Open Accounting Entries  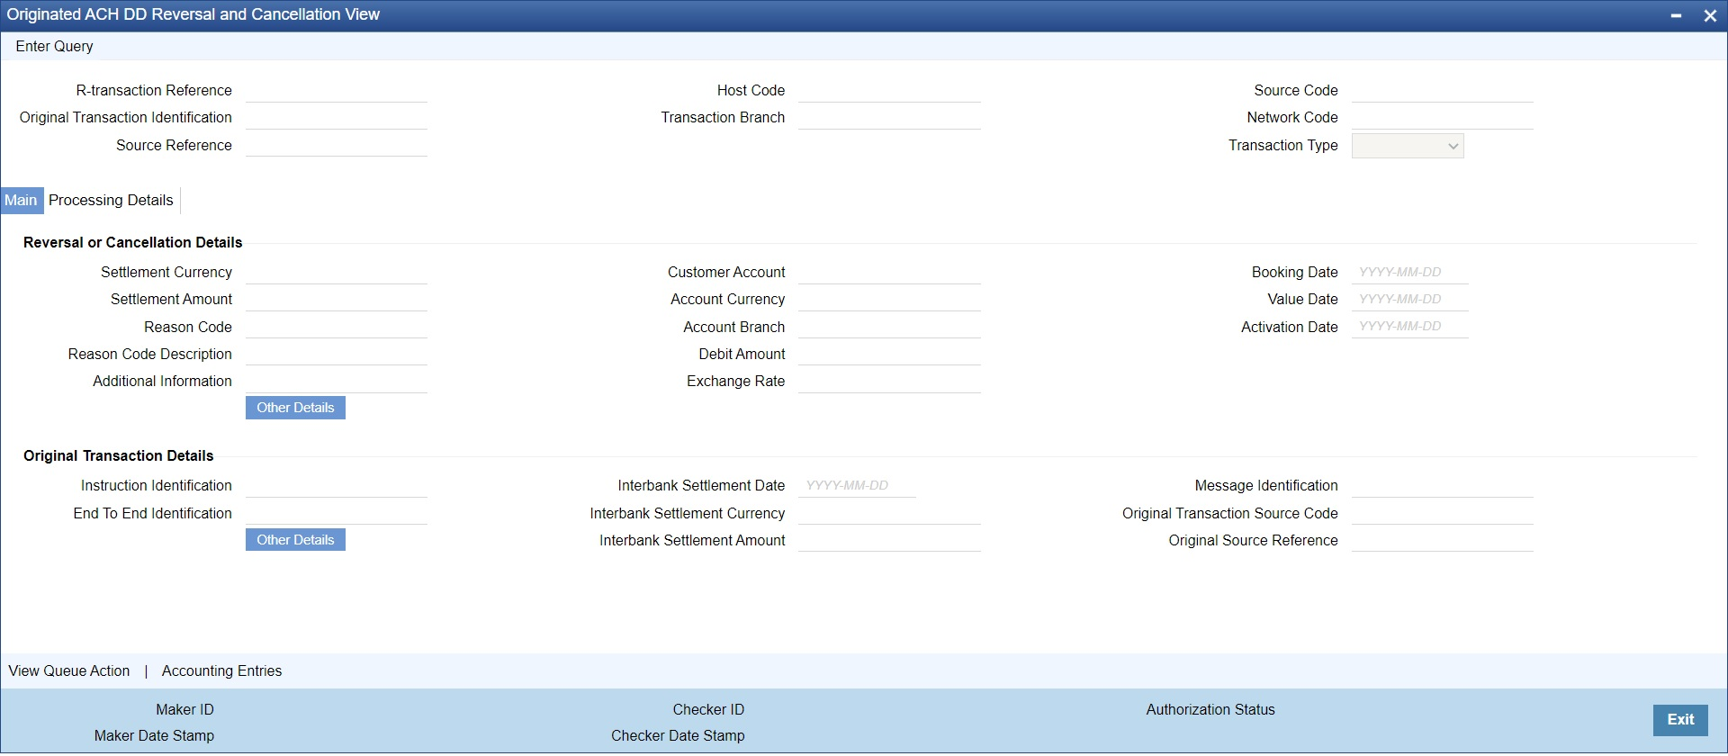pyautogui.click(x=221, y=671)
